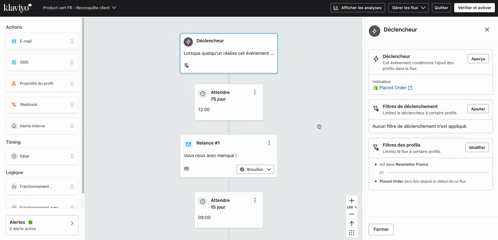This screenshot has height=240, width=498.
Task: Click Modifier for profile filters
Action: click(x=477, y=147)
